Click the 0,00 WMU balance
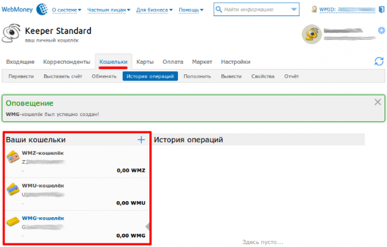The image size is (387, 247). click(131, 203)
